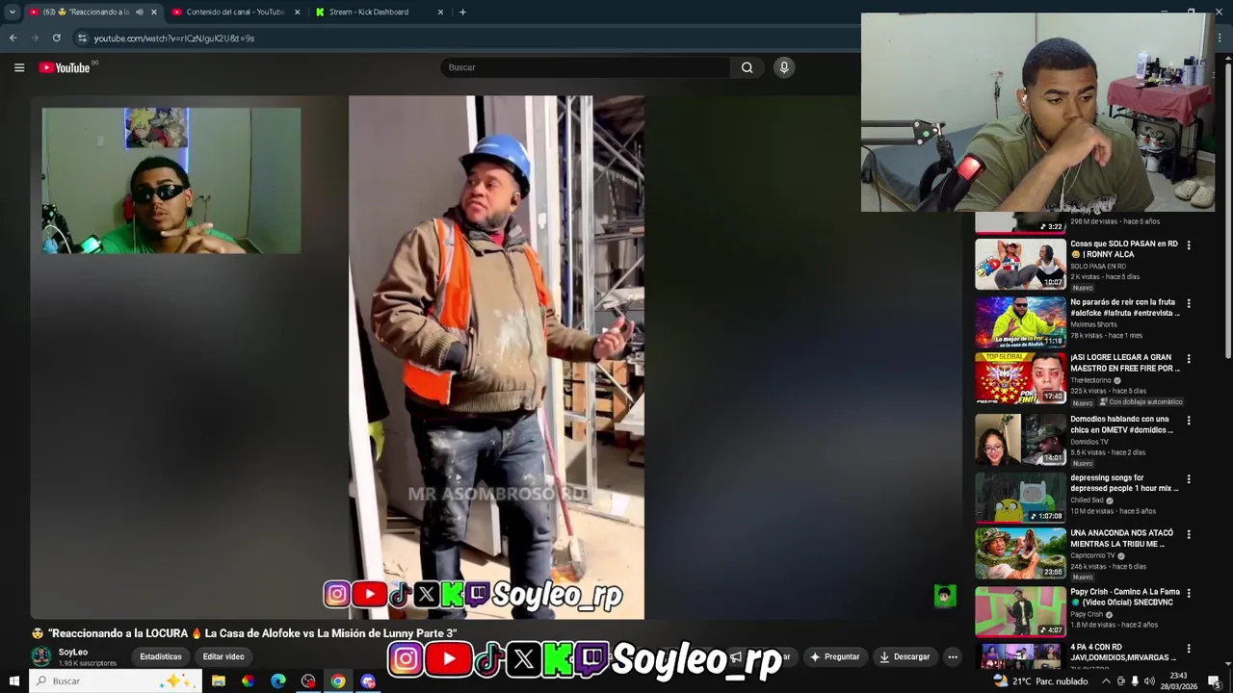Open the clock showing 23:43
Image resolution: width=1233 pixels, height=693 pixels.
pyautogui.click(x=1178, y=681)
